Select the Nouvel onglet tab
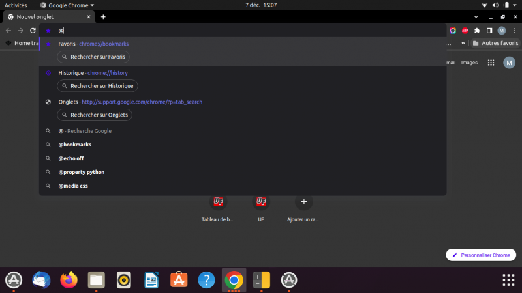This screenshot has height=293, width=522. tap(46, 16)
